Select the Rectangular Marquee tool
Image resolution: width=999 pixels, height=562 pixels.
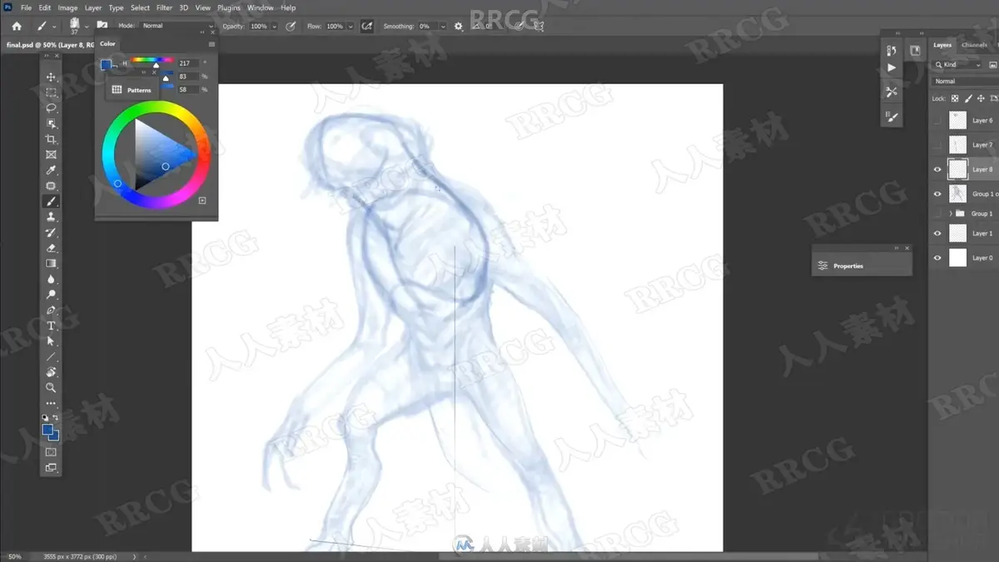point(51,92)
